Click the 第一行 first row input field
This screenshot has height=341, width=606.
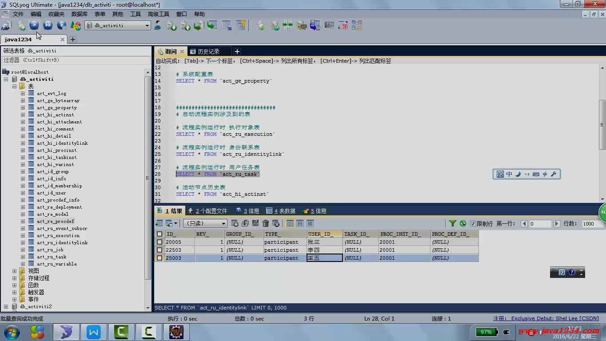pyautogui.click(x=540, y=224)
